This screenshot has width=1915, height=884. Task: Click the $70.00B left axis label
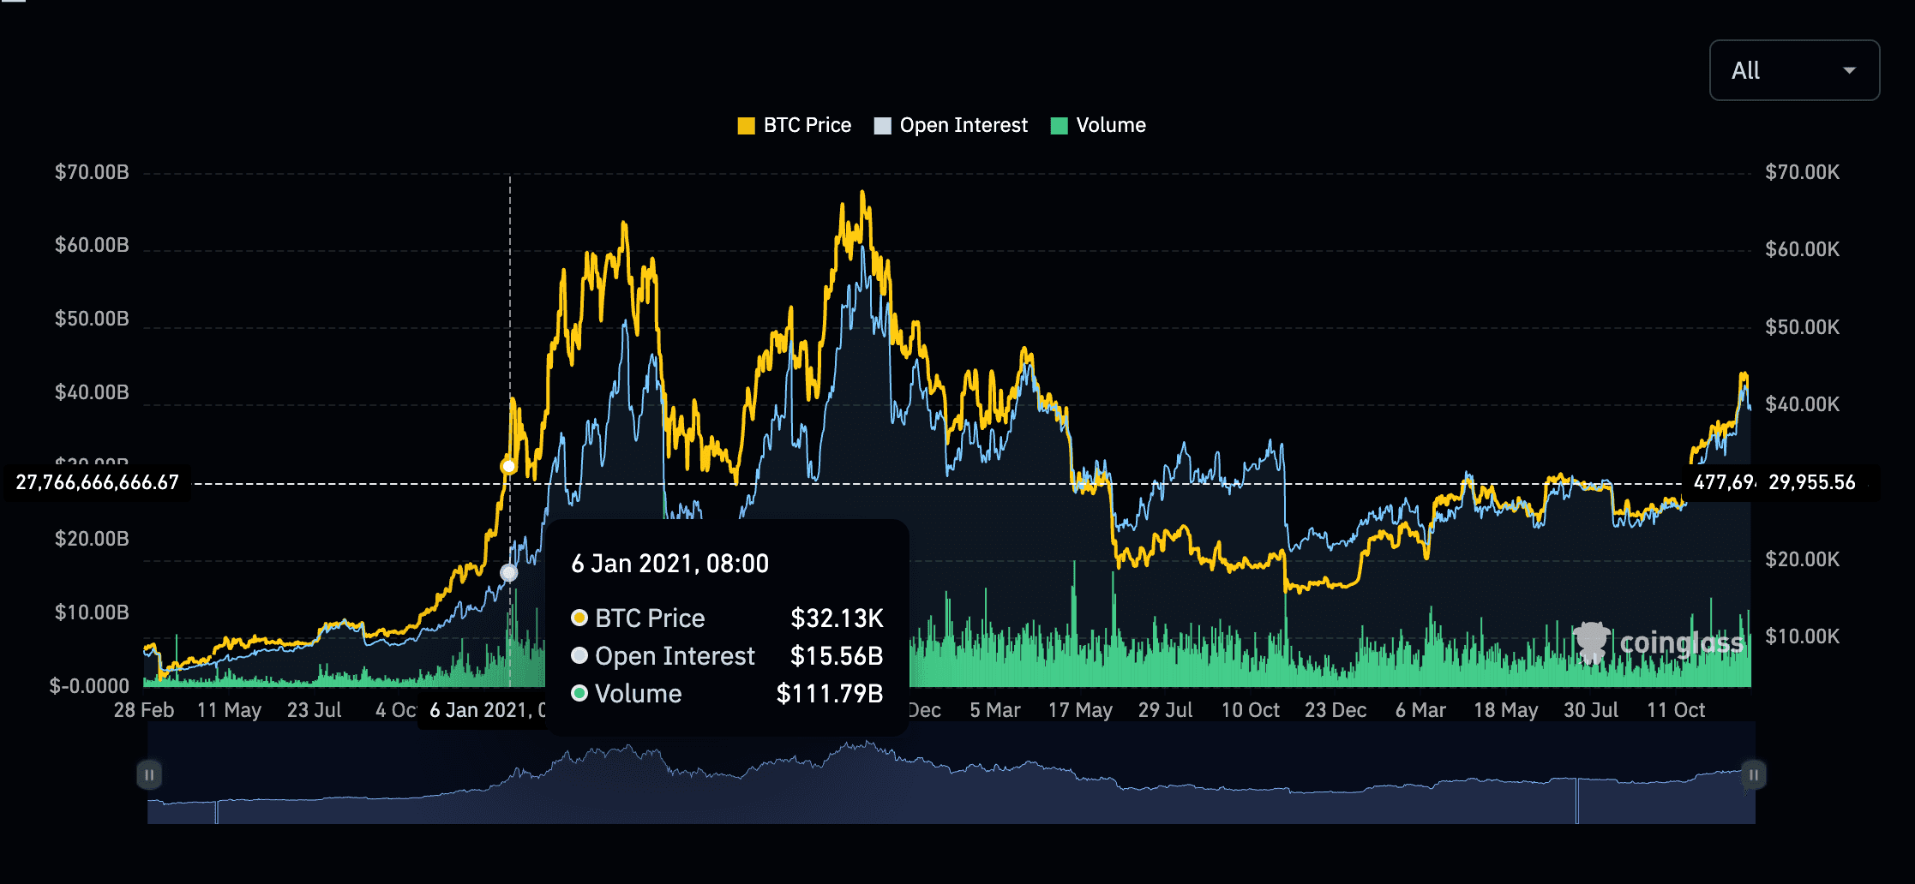click(92, 172)
